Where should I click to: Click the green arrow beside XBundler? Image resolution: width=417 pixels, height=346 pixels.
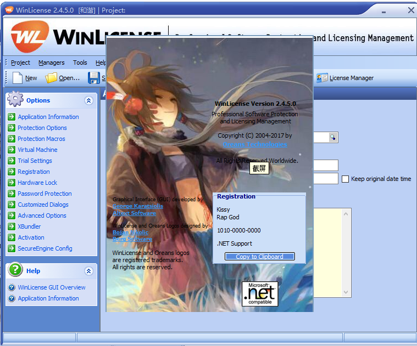click(x=12, y=226)
